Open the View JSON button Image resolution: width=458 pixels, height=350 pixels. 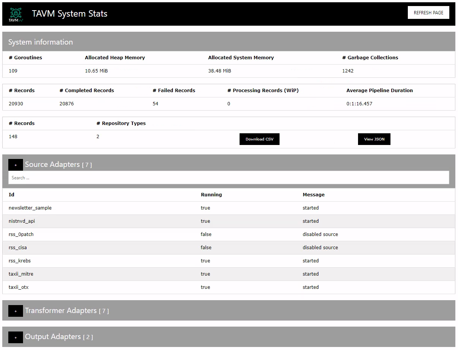[x=374, y=139]
